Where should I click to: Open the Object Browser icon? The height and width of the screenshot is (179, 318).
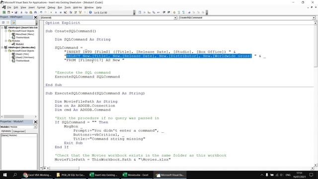(80, 12)
